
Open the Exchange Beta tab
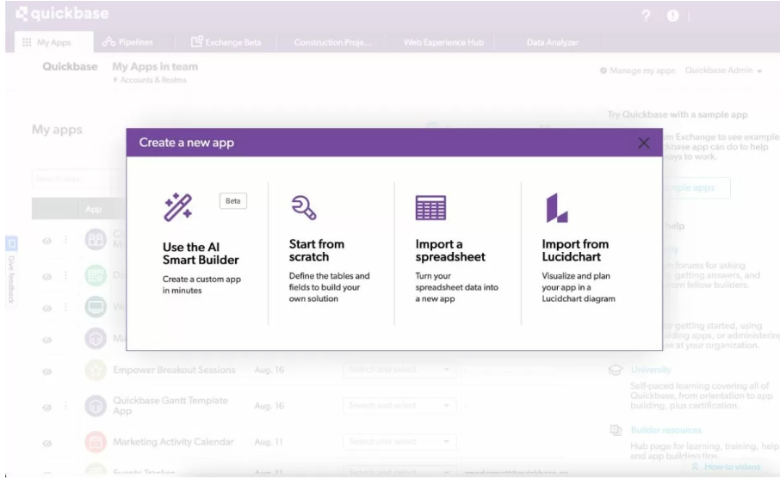click(x=226, y=42)
